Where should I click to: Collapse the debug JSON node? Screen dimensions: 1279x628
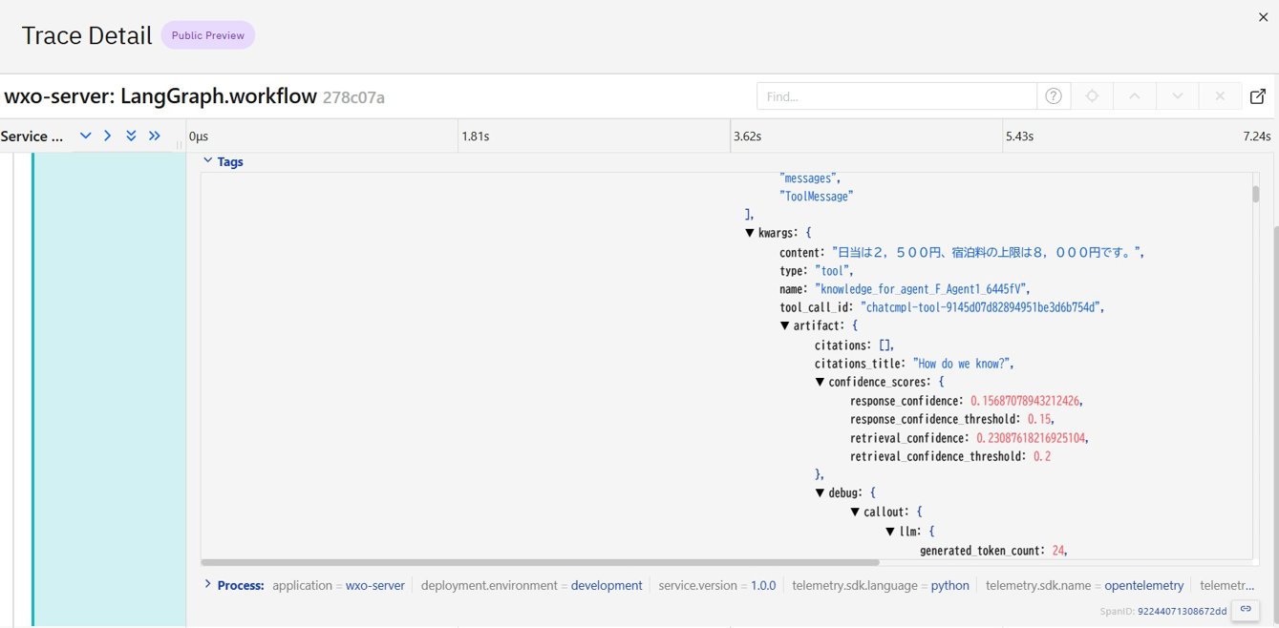pyautogui.click(x=820, y=492)
